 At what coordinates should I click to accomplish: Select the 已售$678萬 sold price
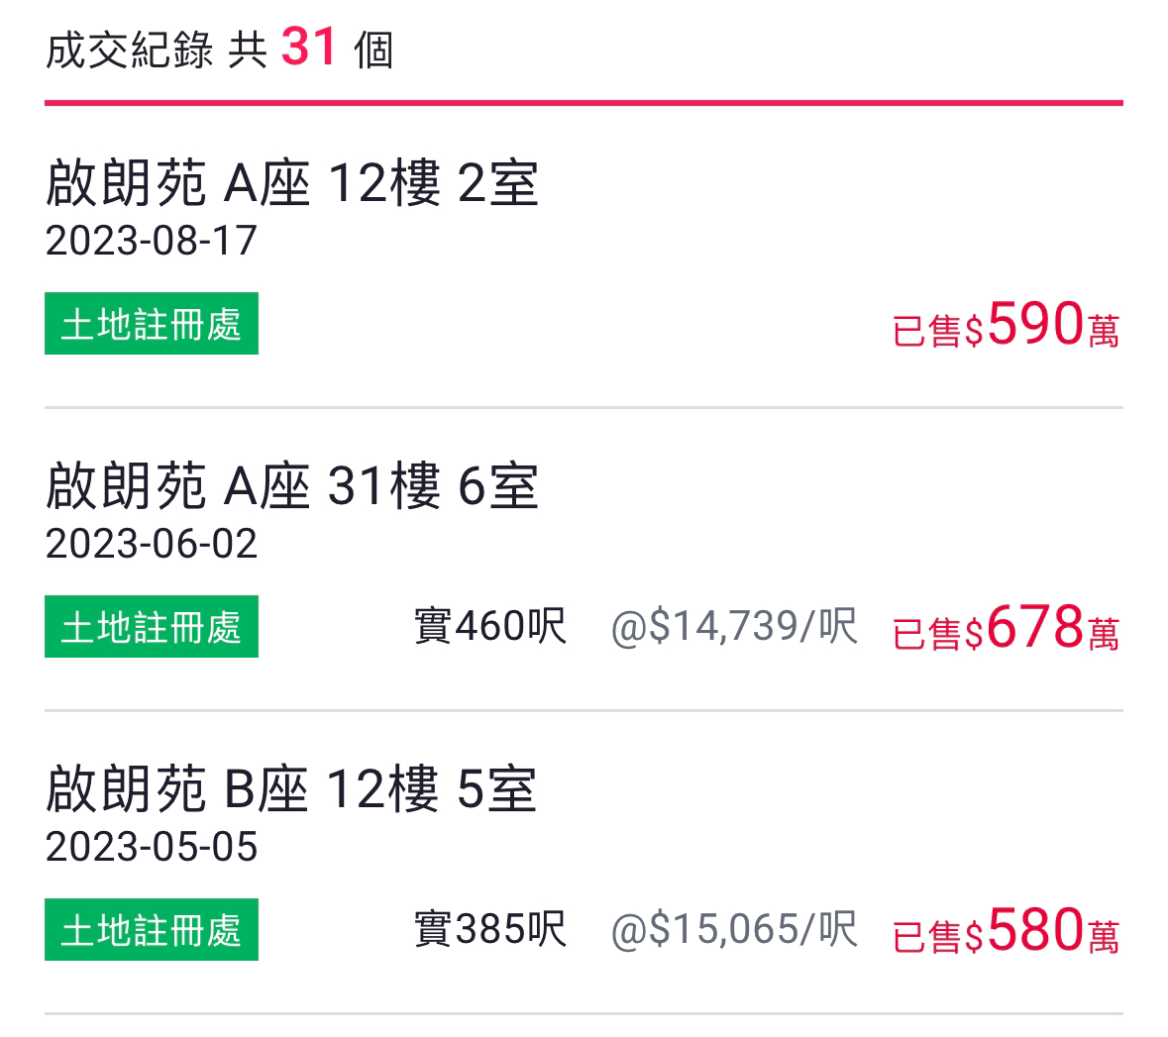tap(1007, 628)
